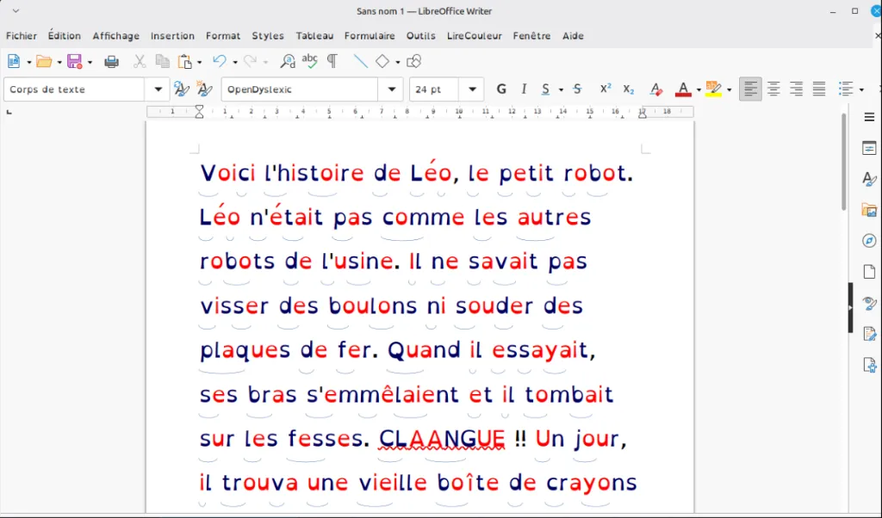Insert a basic shape

[382, 61]
